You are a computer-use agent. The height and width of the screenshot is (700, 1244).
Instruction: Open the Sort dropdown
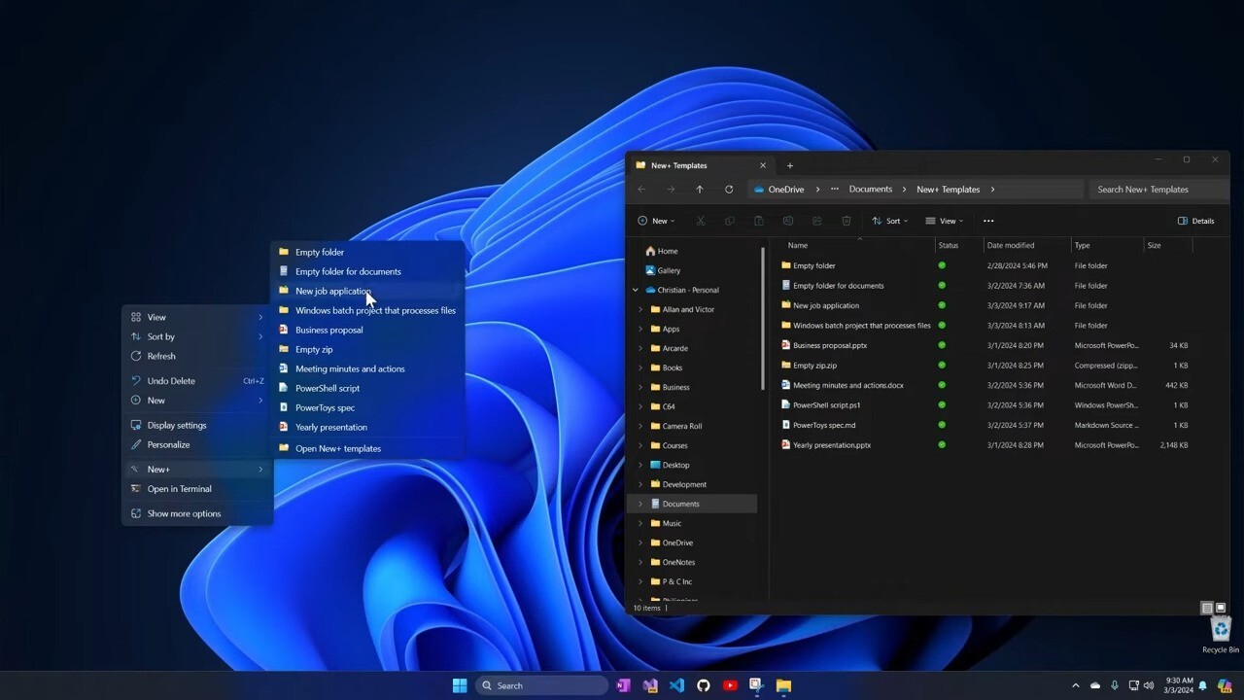click(890, 221)
